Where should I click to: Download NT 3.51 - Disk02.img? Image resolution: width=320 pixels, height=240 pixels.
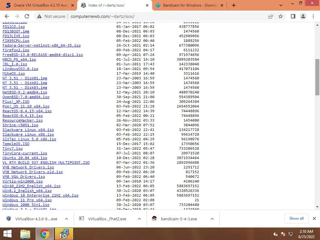point(25,83)
